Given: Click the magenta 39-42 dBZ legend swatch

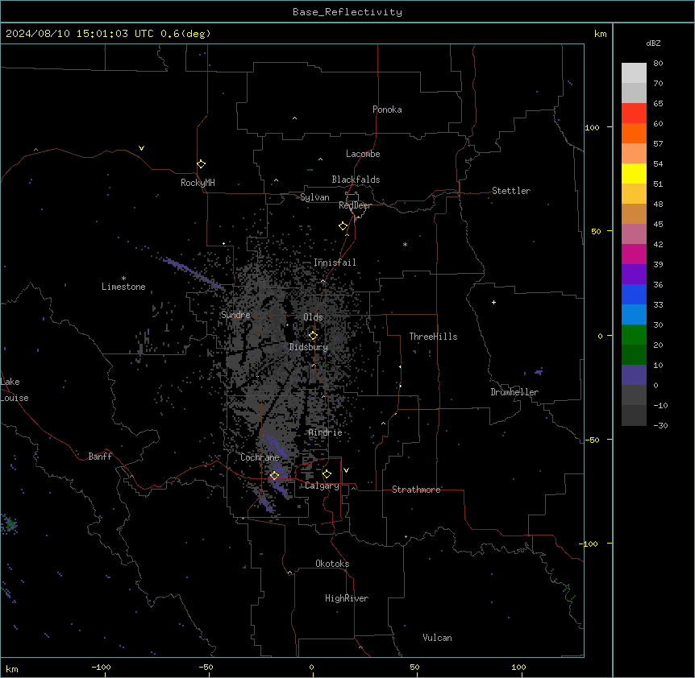Looking at the screenshot, I should (634, 254).
